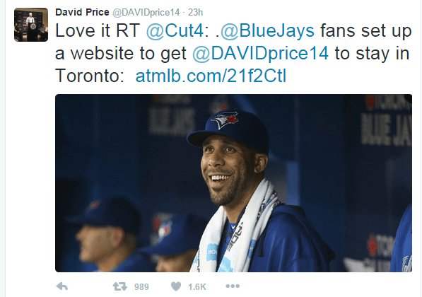Click the 989 retweet count
This screenshot has width=422, height=297.
(141, 287)
